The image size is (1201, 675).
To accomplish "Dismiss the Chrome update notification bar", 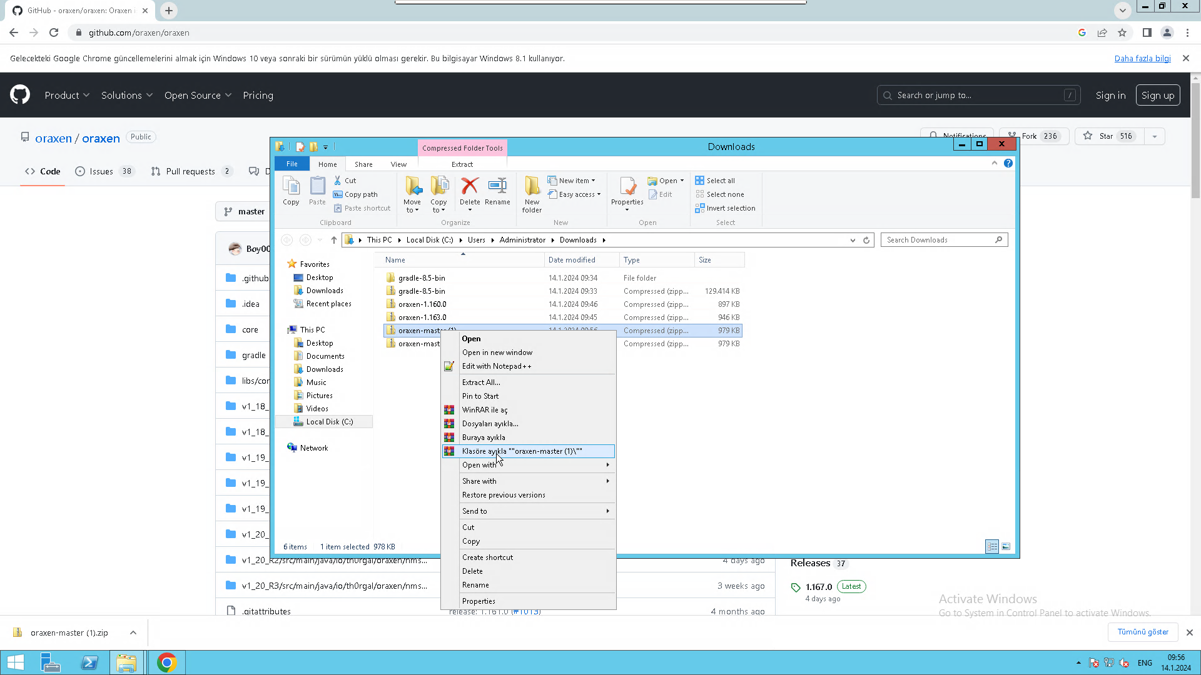I will [x=1186, y=58].
